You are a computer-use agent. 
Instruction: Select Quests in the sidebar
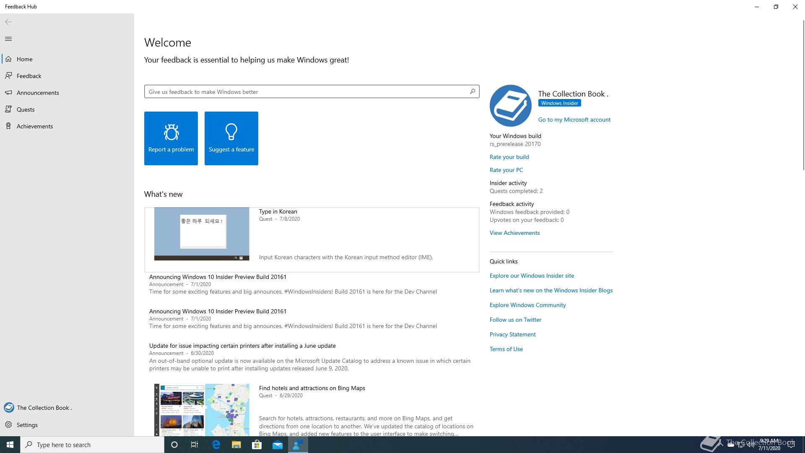67,109
